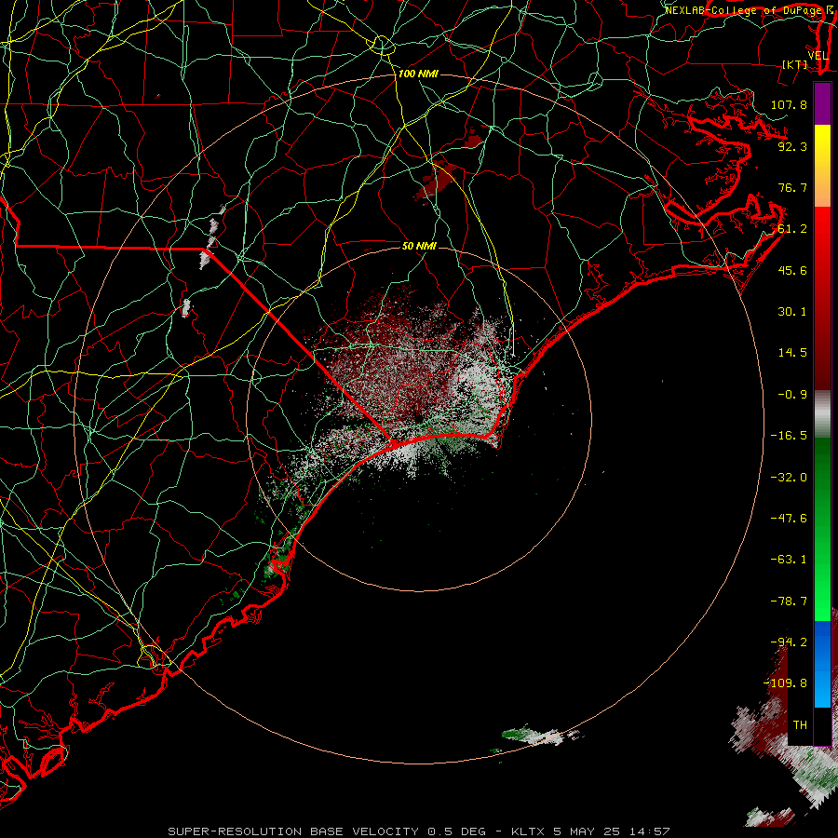
Task: Click the -94.2 value on velocity scale
Action: [x=789, y=642]
